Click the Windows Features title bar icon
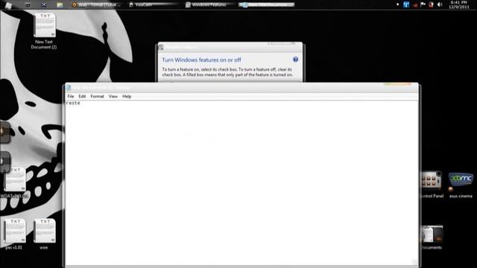Image resolution: width=477 pixels, height=268 pixels. point(161,47)
